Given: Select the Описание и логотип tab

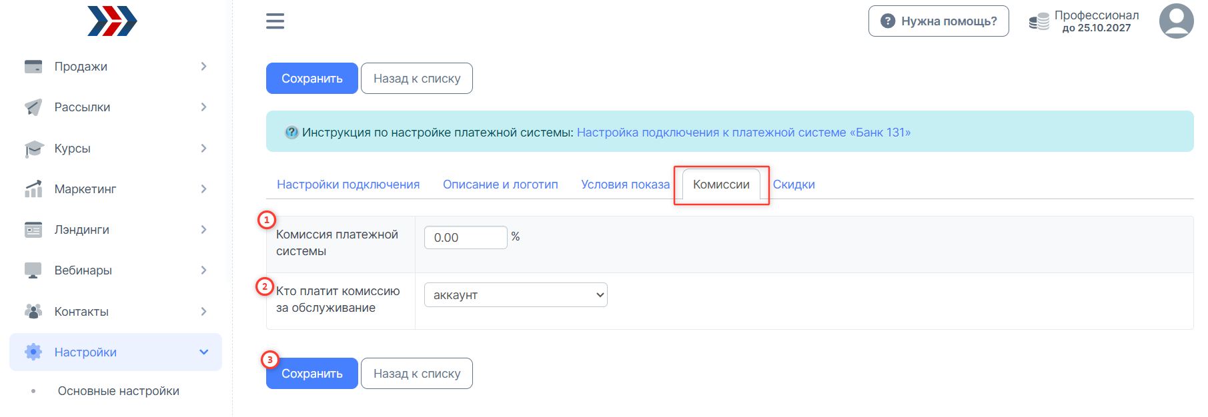Looking at the screenshot, I should click(500, 185).
